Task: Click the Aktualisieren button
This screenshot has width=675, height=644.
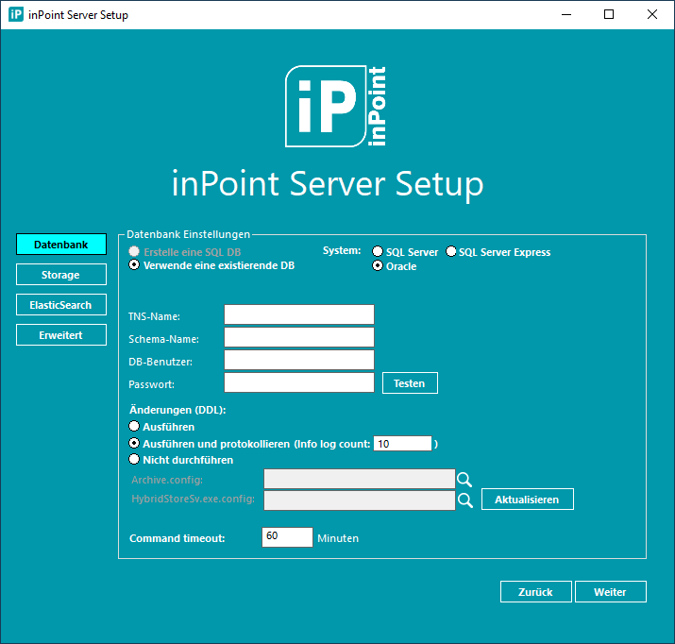Action: (528, 500)
